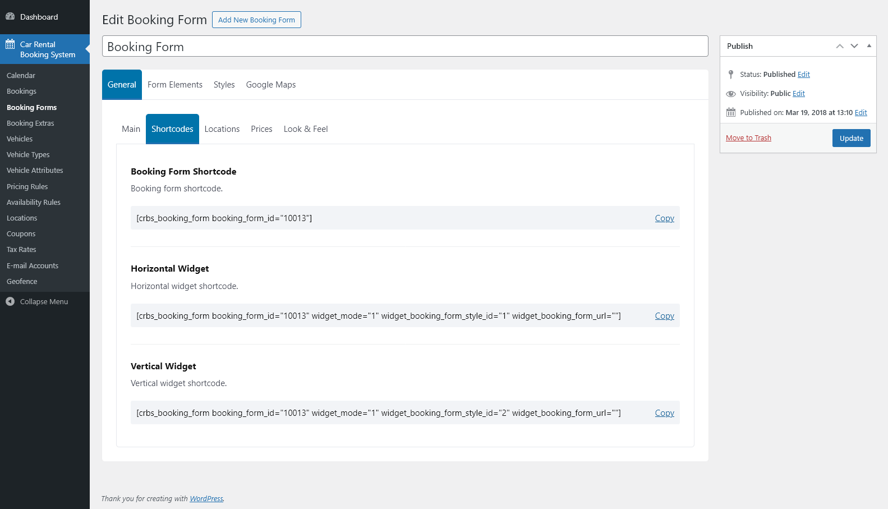Screen dimensions: 888x509
Task: Toggle the Publish panel collapse triangle
Action: (x=869, y=46)
